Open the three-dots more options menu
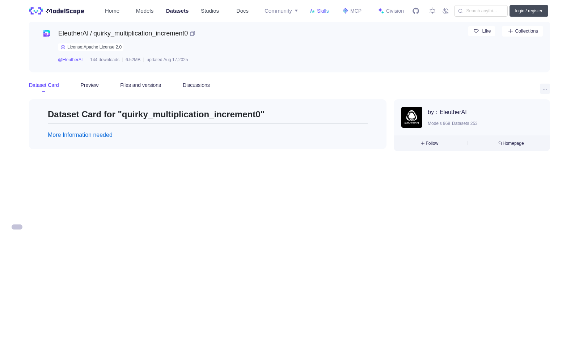 [x=545, y=89]
